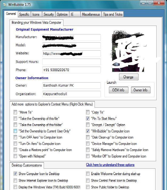Uncheck "Pin To Start Menu" option
Image resolution: width=167 pixels, height=190 pixels.
coord(88,119)
